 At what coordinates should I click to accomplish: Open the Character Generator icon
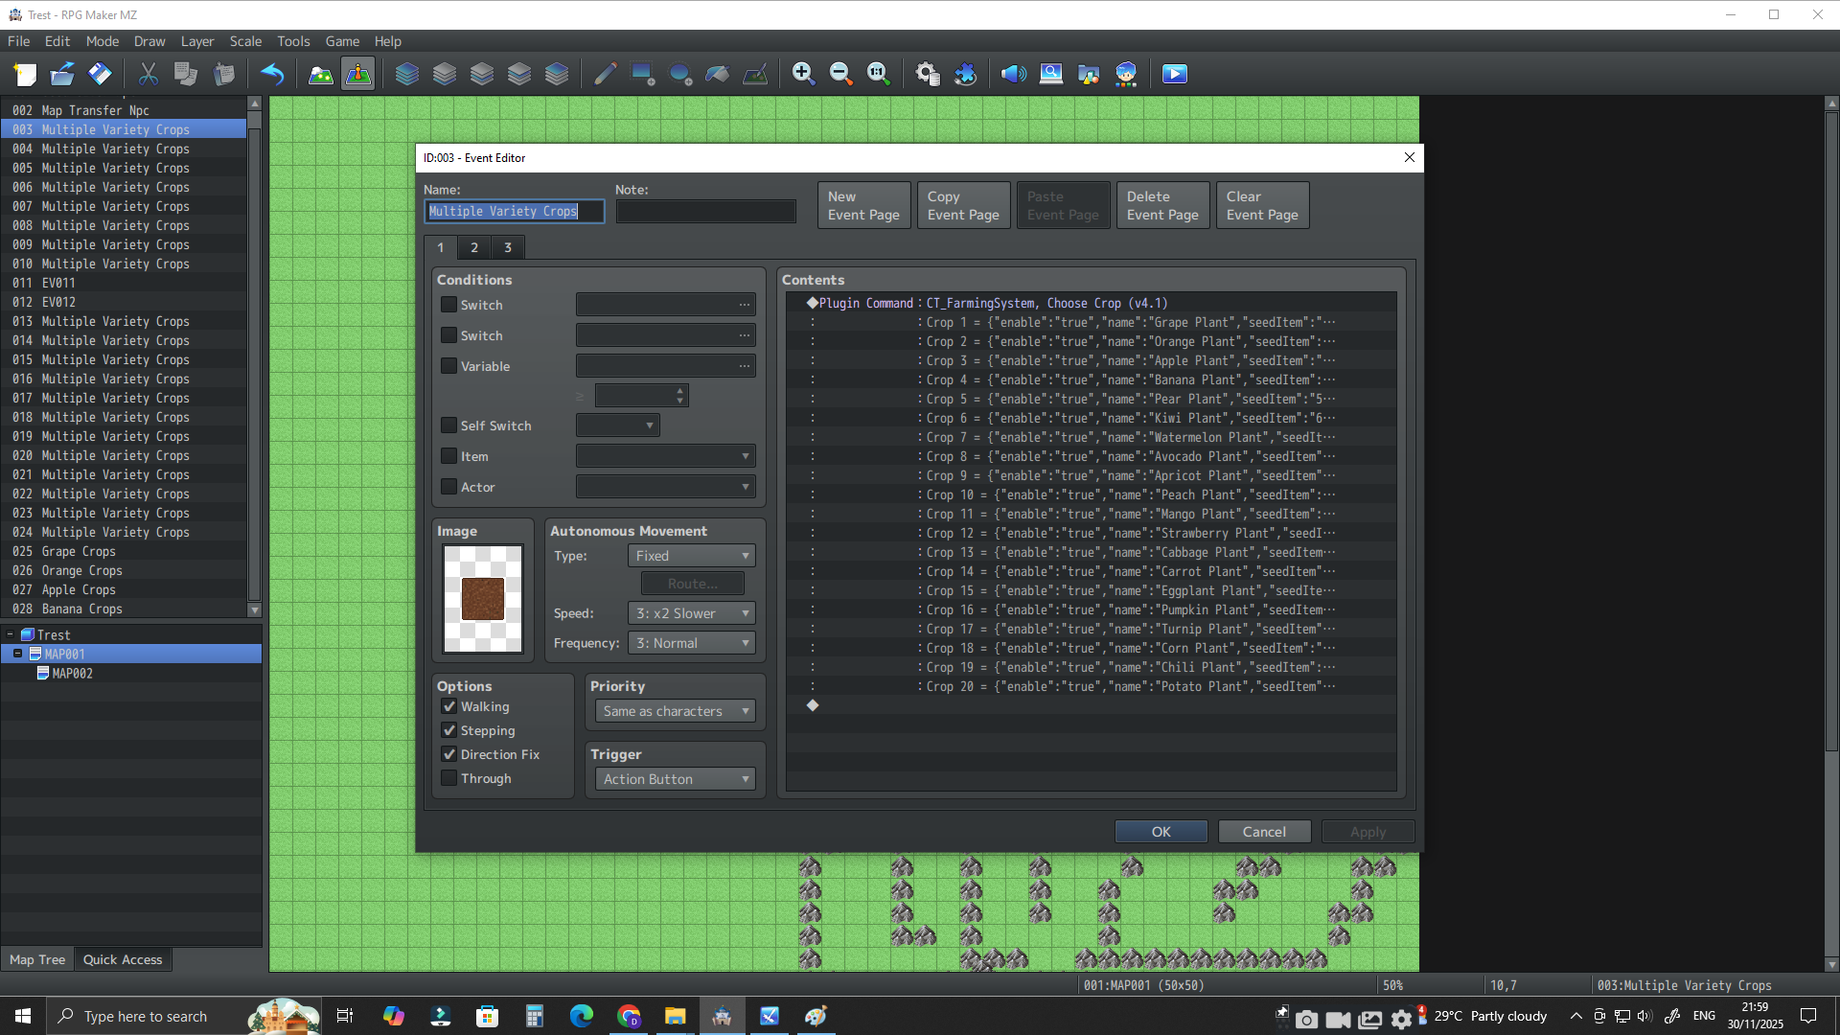(1126, 74)
